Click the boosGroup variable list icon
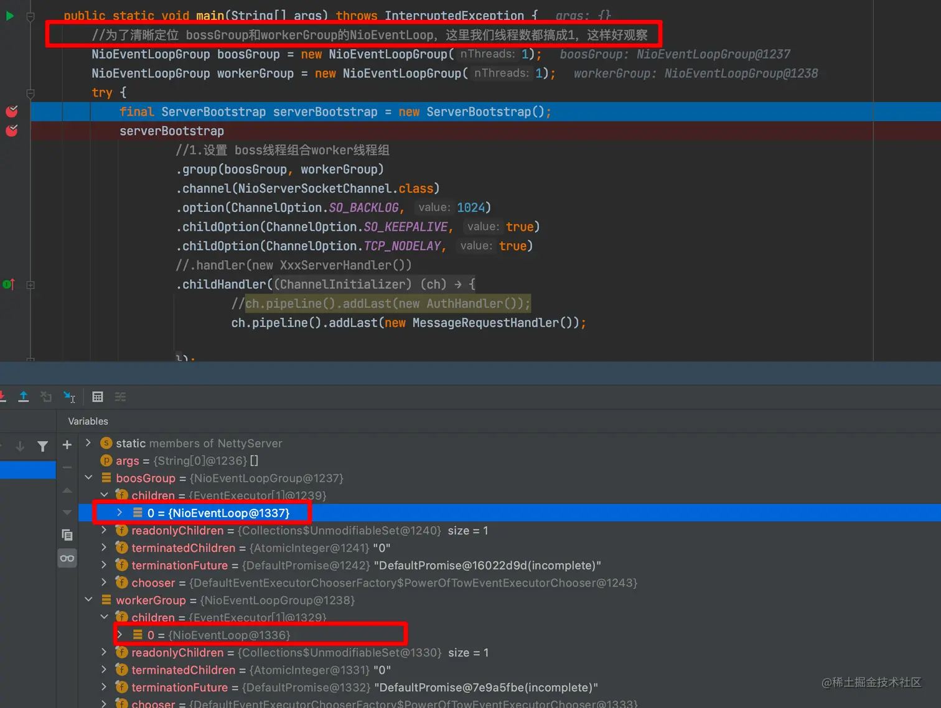Viewport: 941px width, 708px height. pos(106,478)
